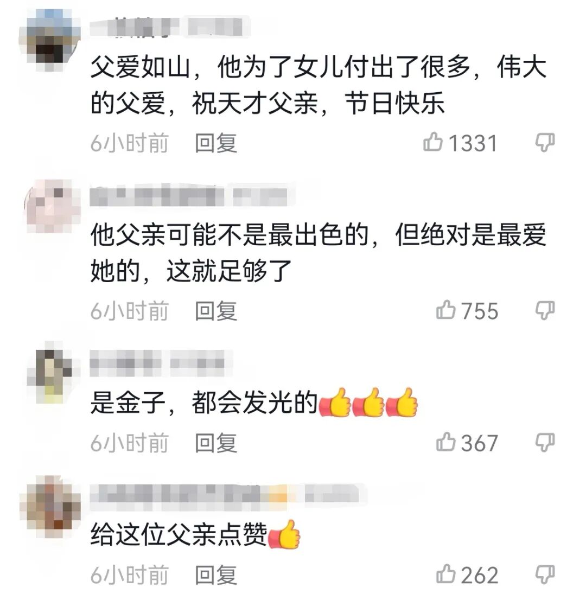Dislike the 他父亲可能不是最出色的 comment
This screenshot has height=607, width=586.
pyautogui.click(x=545, y=310)
